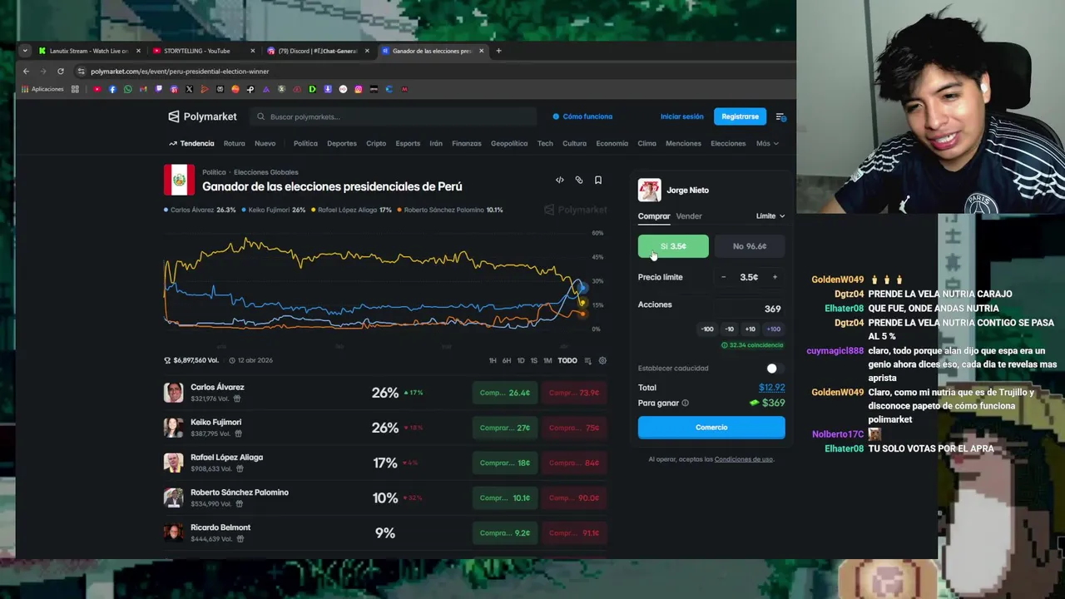1065x599 pixels.
Task: Open the YouTube bookmark icon
Action: (x=97, y=89)
